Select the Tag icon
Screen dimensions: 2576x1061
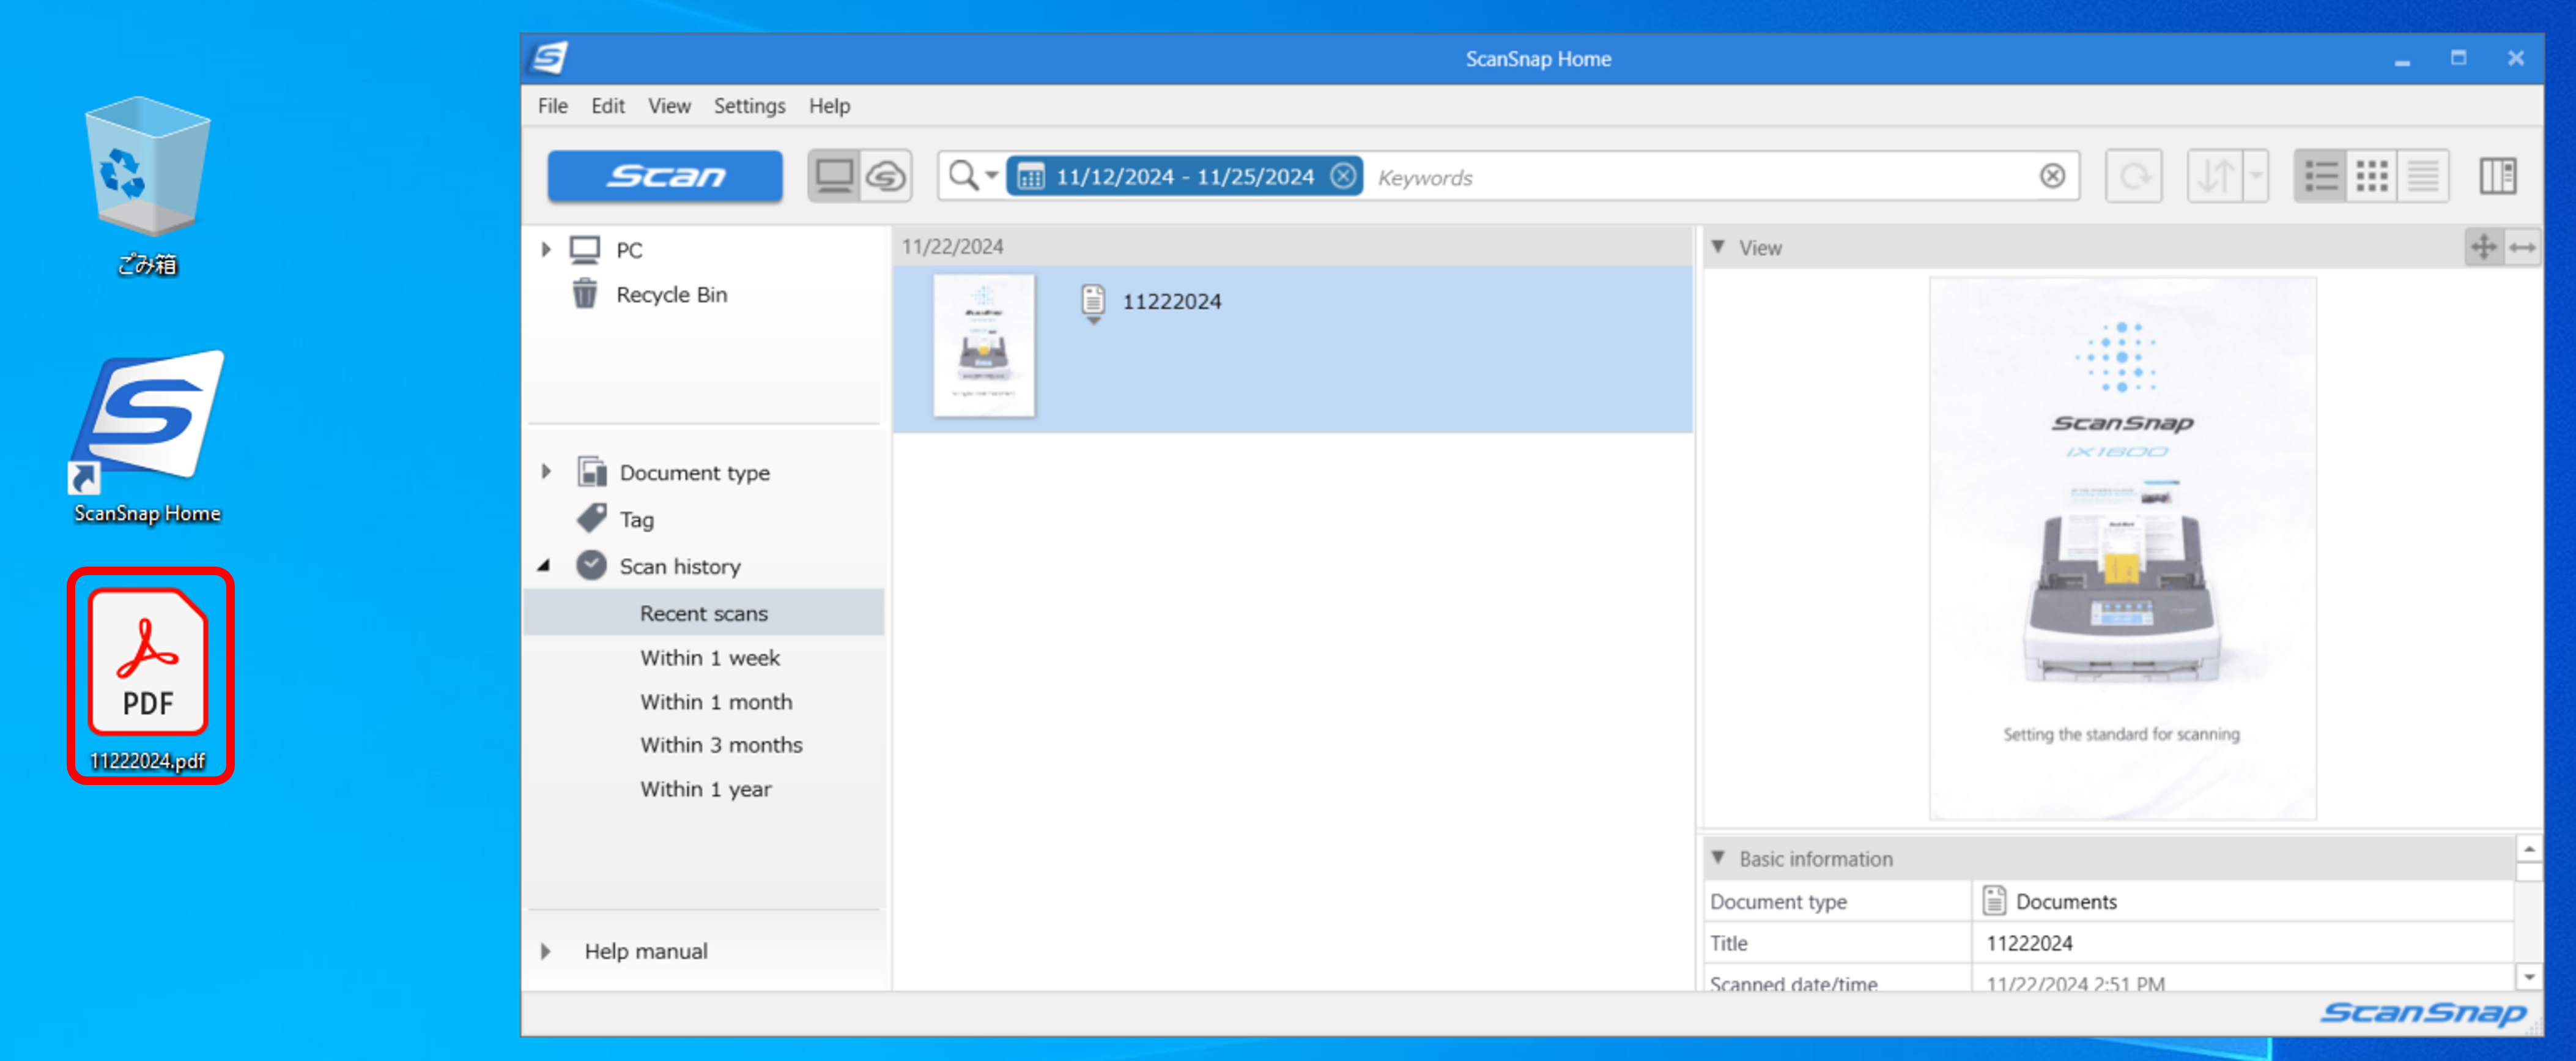coord(592,518)
